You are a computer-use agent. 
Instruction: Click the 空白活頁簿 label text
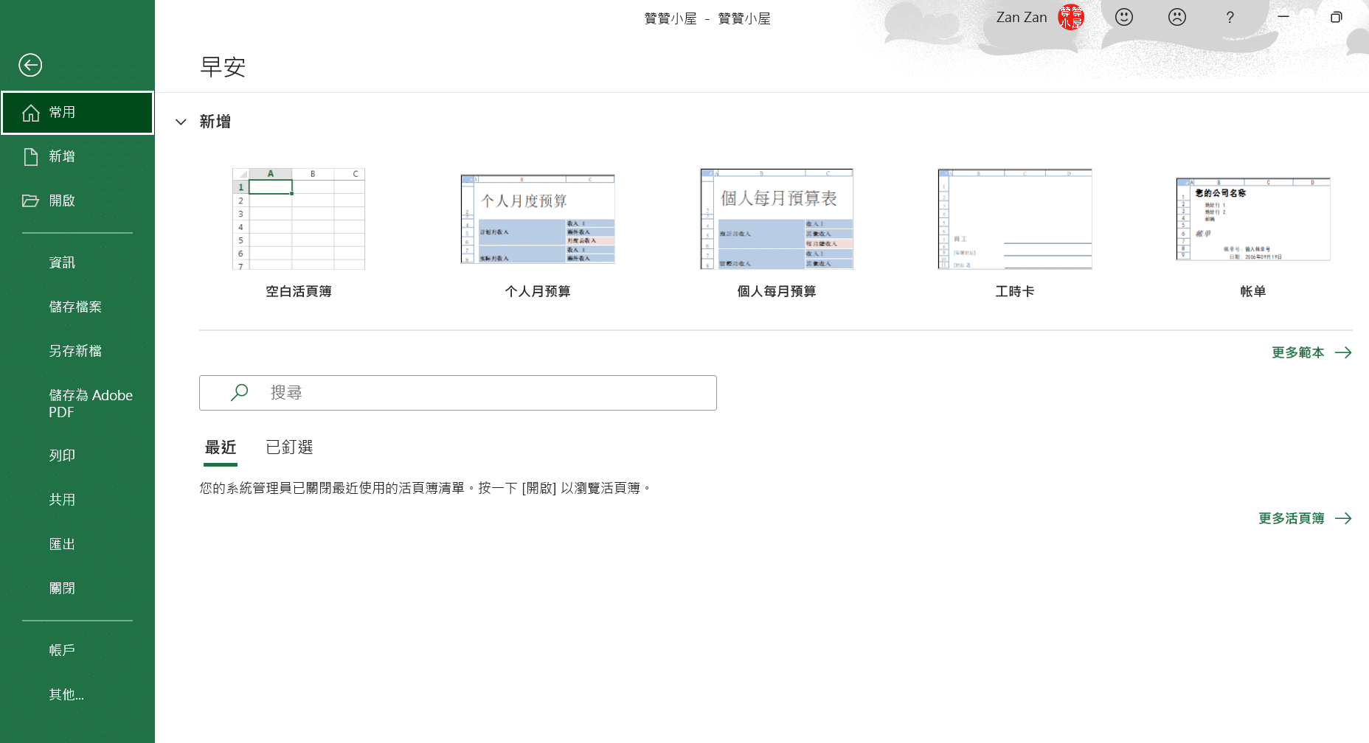pos(299,291)
